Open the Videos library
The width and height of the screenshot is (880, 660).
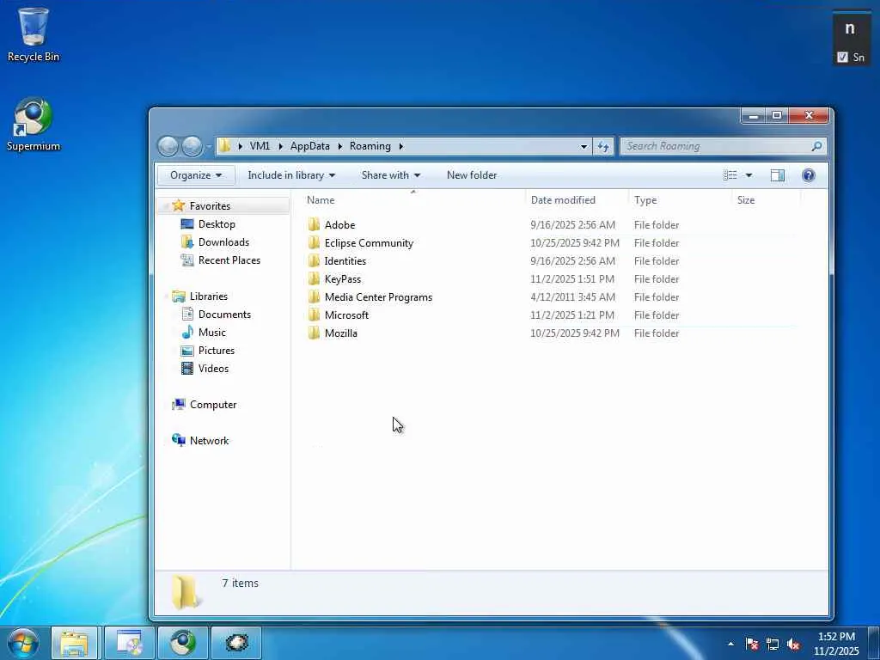pos(213,368)
